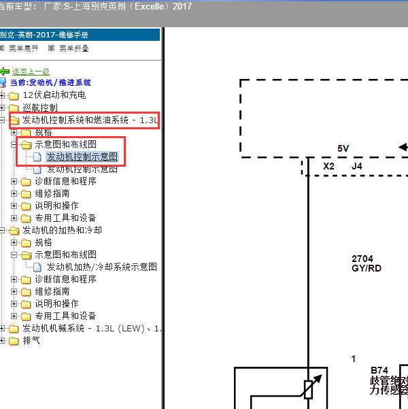Click 诊断信息和程序 folder icon under 发动机的加热和冷却
408x409 pixels.
(x=26, y=280)
